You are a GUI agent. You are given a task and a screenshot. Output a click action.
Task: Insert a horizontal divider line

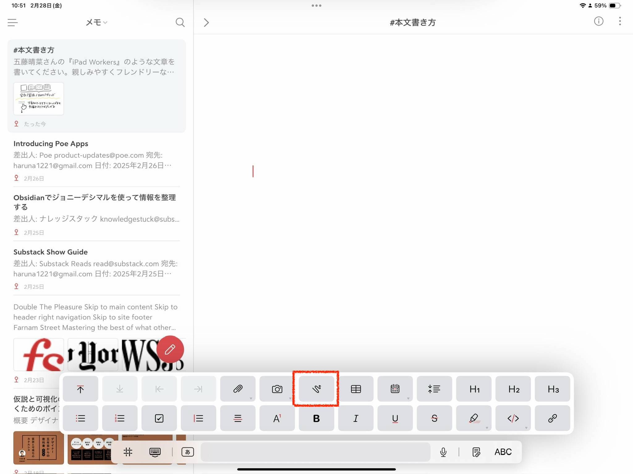(238, 418)
